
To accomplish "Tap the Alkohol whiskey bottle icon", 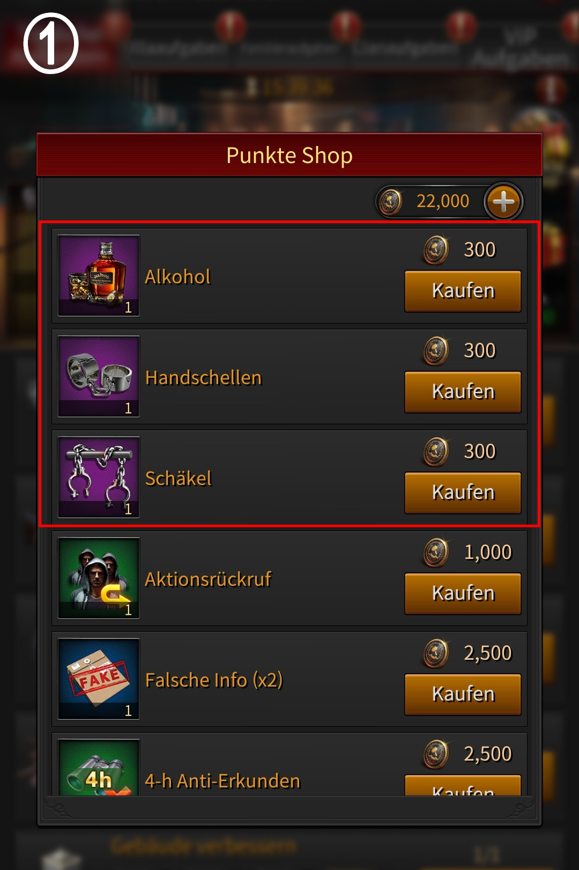I will click(99, 276).
